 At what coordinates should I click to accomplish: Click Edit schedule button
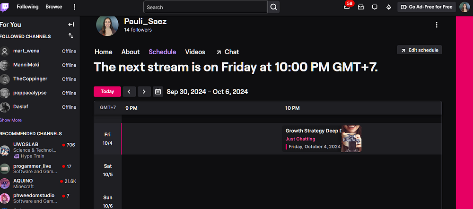[420, 50]
